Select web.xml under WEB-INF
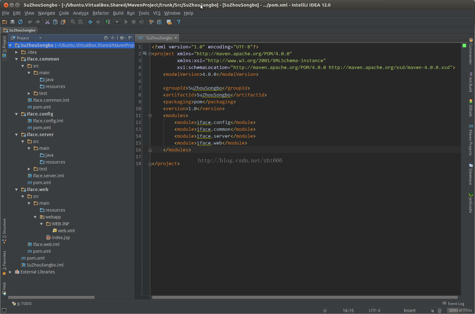The width and height of the screenshot is (475, 314). 67,230
